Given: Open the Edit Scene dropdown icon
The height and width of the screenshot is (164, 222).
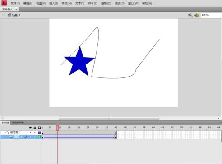Looking at the screenshot, I should tap(190, 15).
